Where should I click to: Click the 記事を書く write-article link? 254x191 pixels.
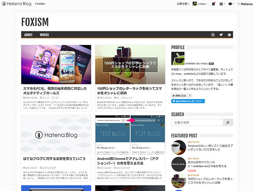point(183,4)
